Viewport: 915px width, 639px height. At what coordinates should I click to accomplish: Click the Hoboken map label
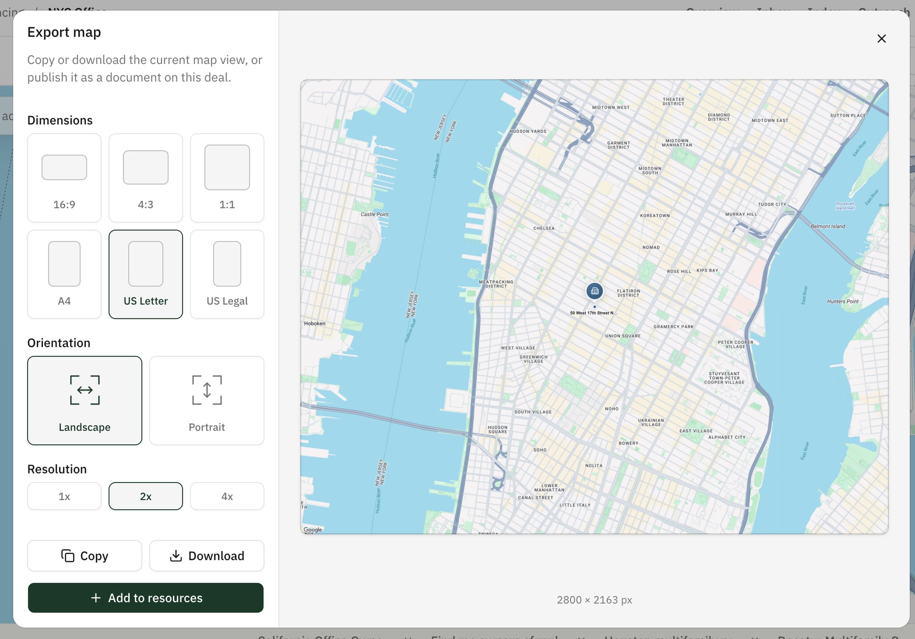(315, 323)
